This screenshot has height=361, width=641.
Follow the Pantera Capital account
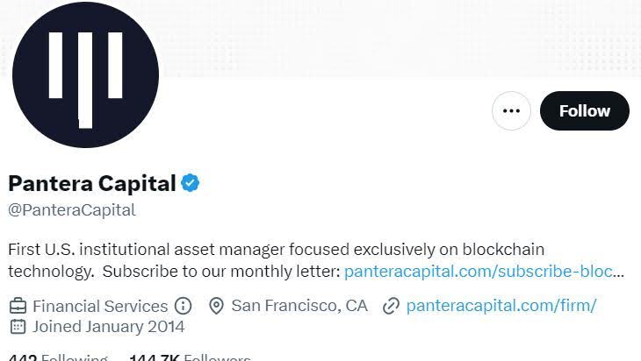[585, 111]
